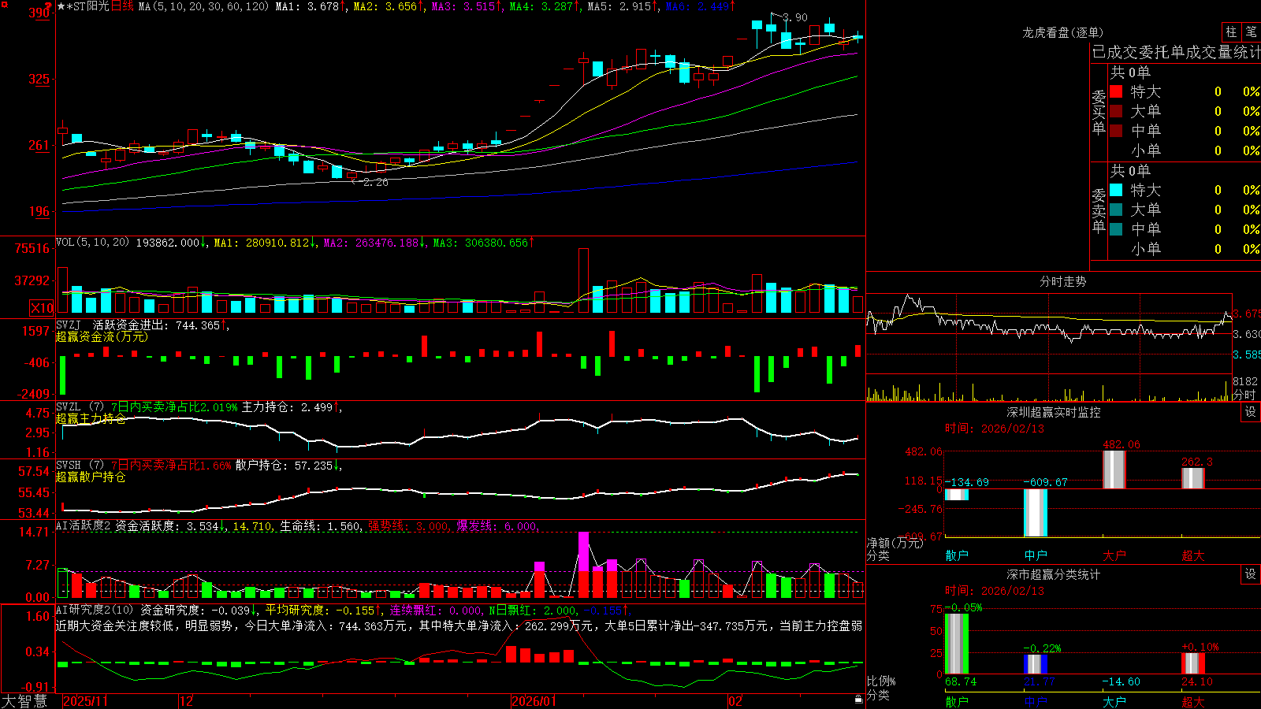
Task: Click the 日线 period label
Action: (122, 6)
